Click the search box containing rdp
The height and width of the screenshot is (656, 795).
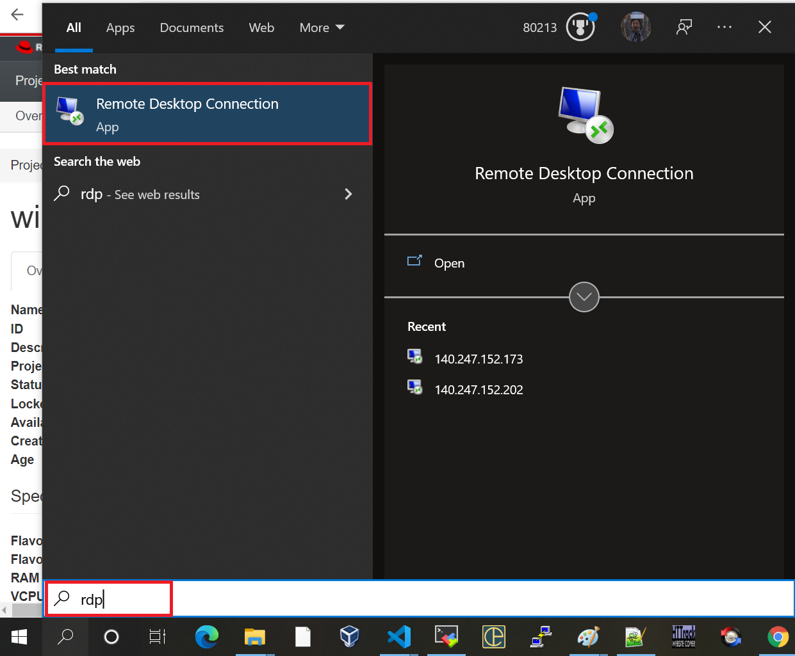(419, 599)
